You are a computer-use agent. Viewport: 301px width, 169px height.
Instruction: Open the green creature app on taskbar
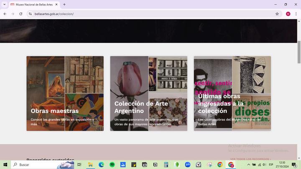(x=177, y=164)
